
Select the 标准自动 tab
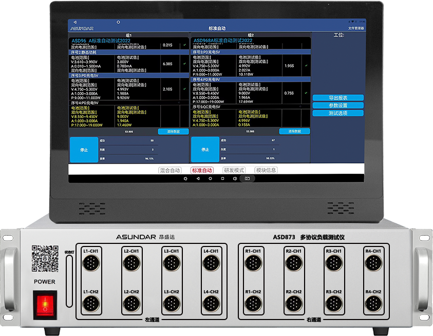tap(202, 170)
